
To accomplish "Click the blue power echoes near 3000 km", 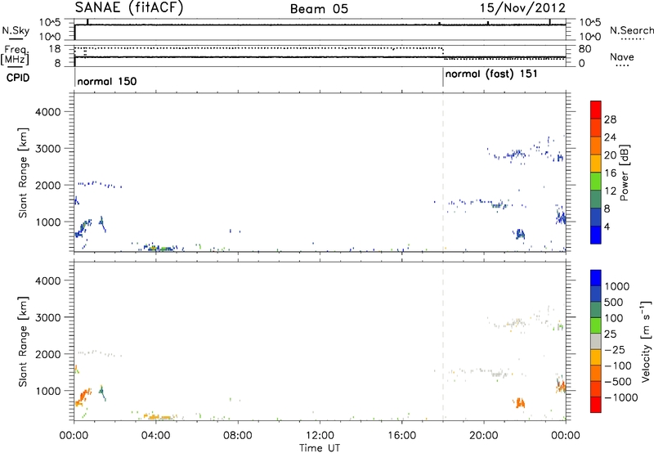I will [516, 155].
